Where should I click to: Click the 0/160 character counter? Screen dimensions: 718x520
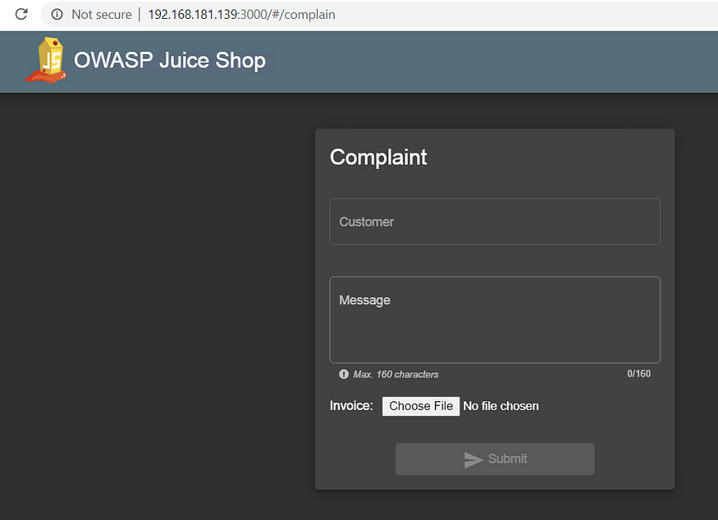pyautogui.click(x=638, y=374)
